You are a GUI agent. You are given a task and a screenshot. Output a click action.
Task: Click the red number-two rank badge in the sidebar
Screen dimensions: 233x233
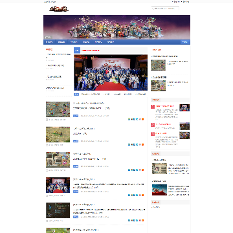[x=153, y=125]
